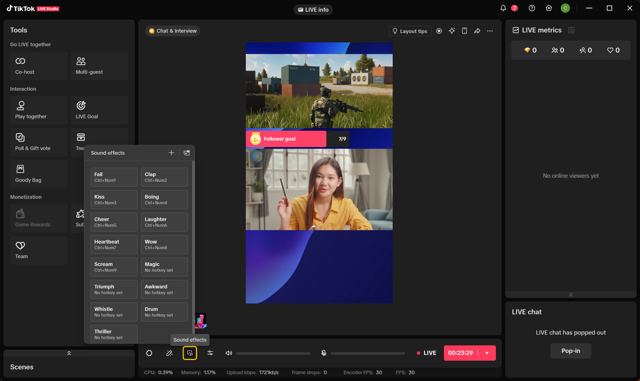
Task: Expand the chevron below LIVE metrics panel
Action: pos(570,294)
